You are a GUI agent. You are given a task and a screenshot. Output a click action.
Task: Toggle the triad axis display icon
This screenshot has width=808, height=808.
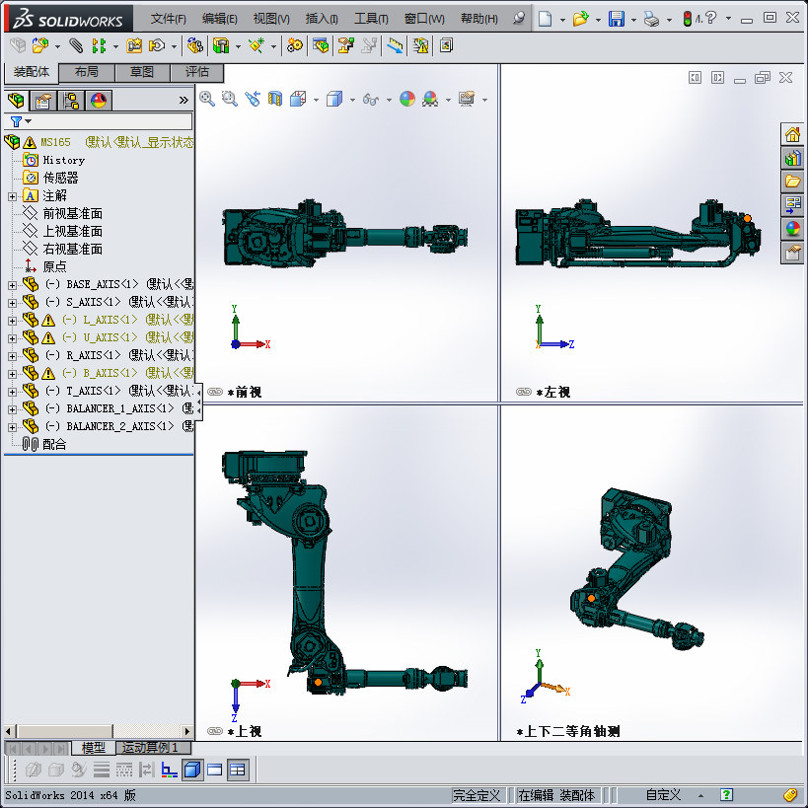169,770
